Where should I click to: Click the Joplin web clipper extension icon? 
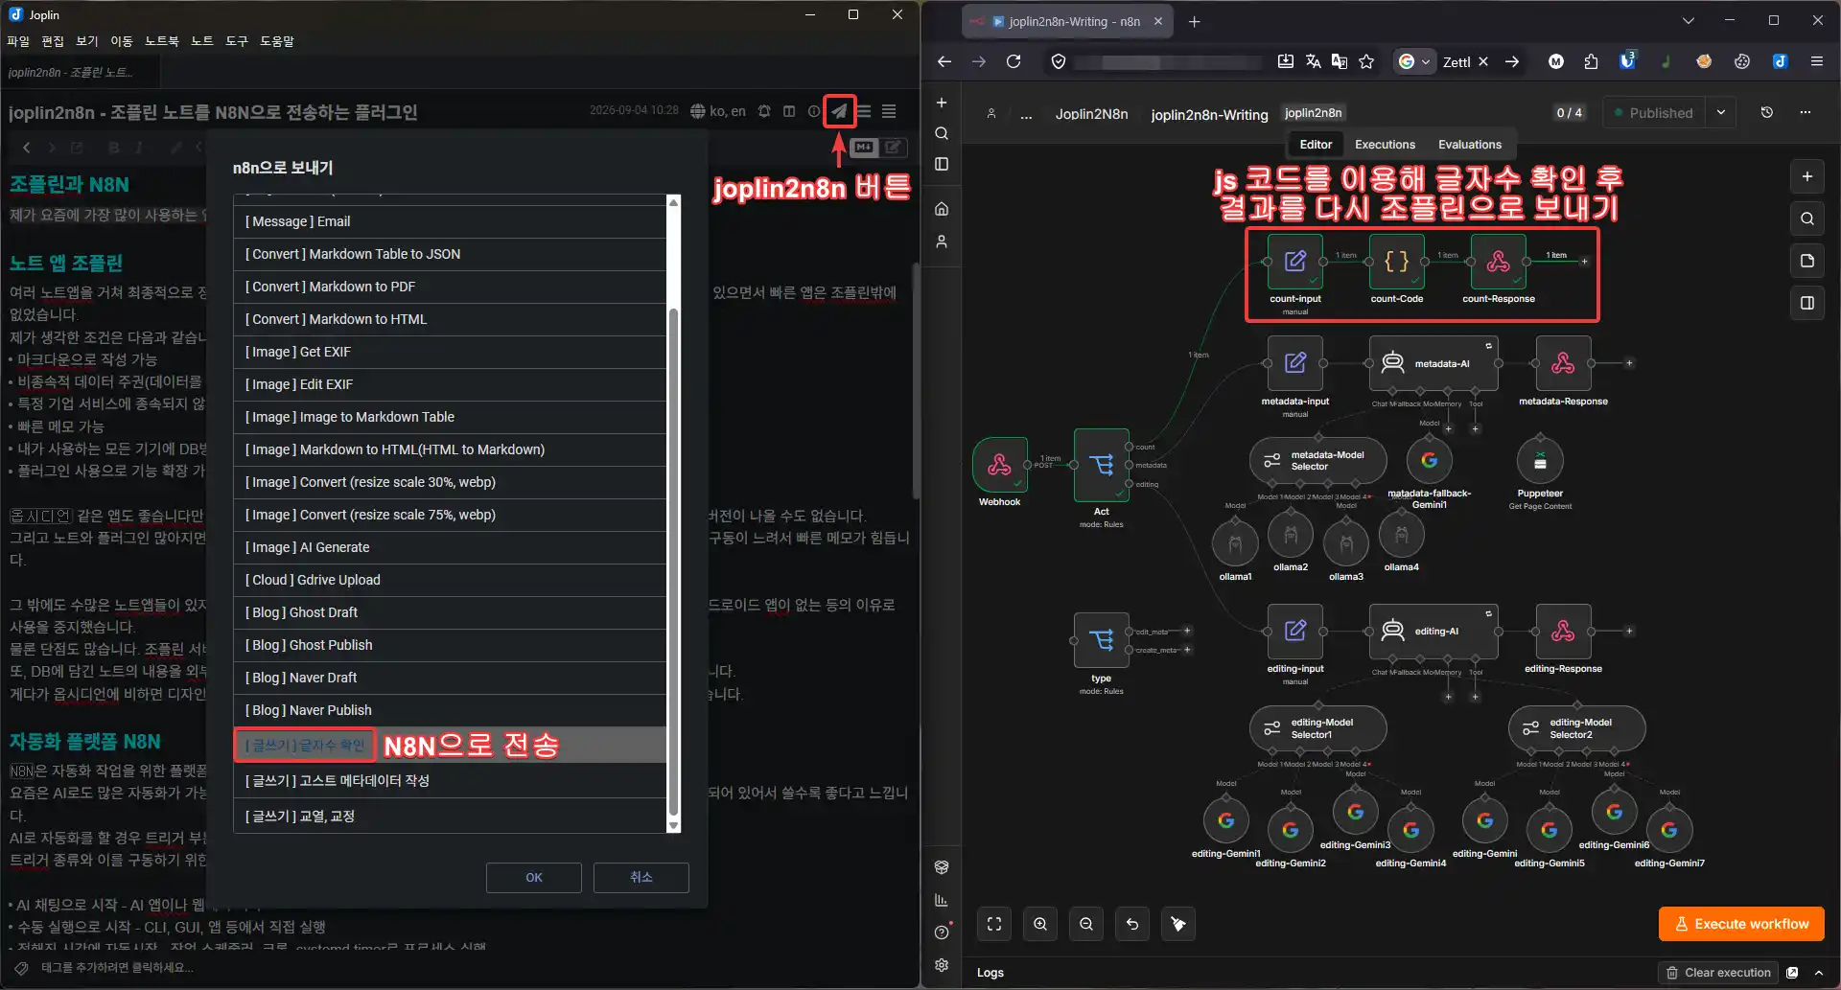click(x=1780, y=61)
